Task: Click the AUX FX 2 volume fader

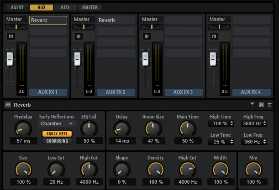Action: point(78,59)
